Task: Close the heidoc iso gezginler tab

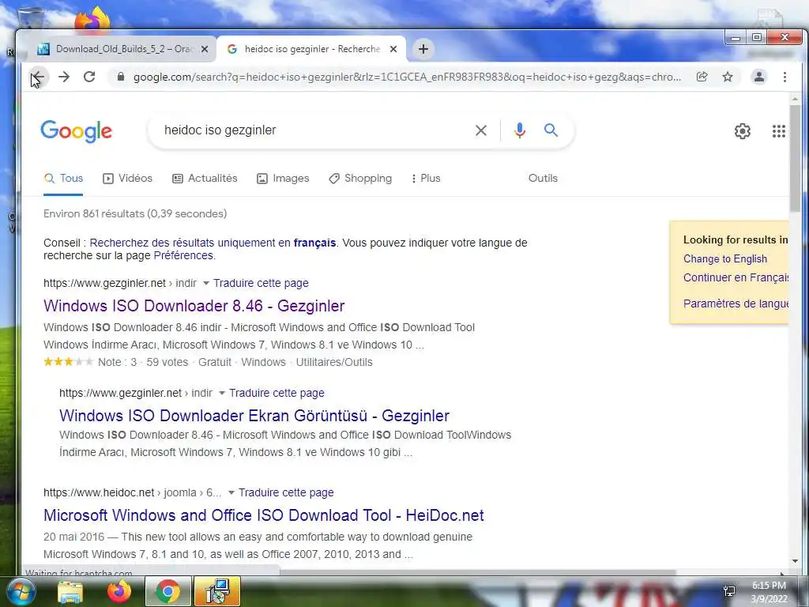Action: click(393, 49)
